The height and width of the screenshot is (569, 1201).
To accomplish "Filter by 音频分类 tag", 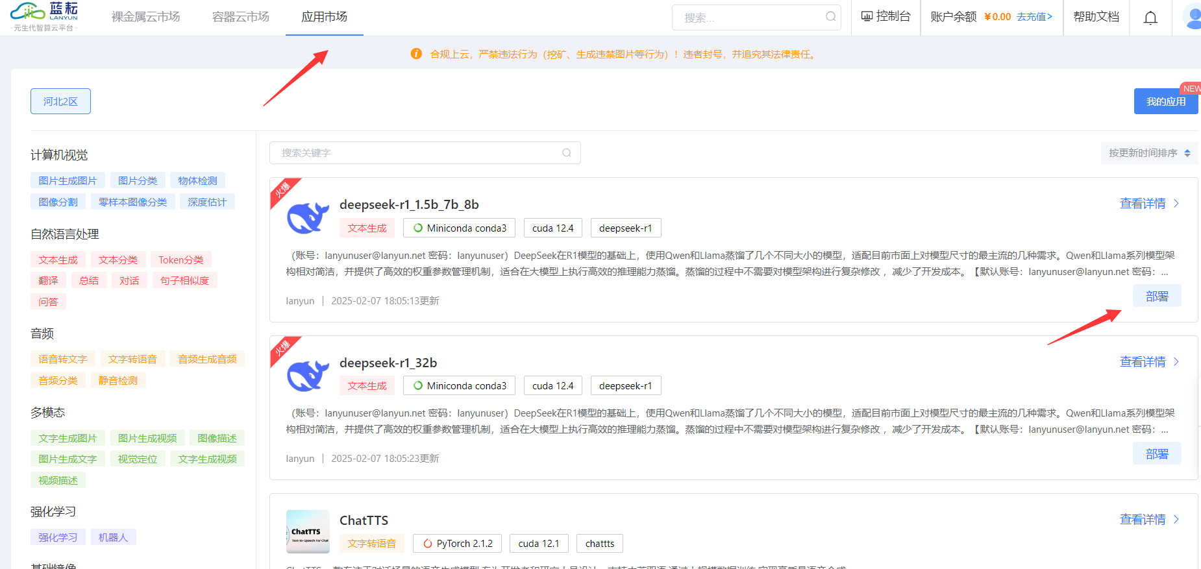I will click(x=58, y=381).
